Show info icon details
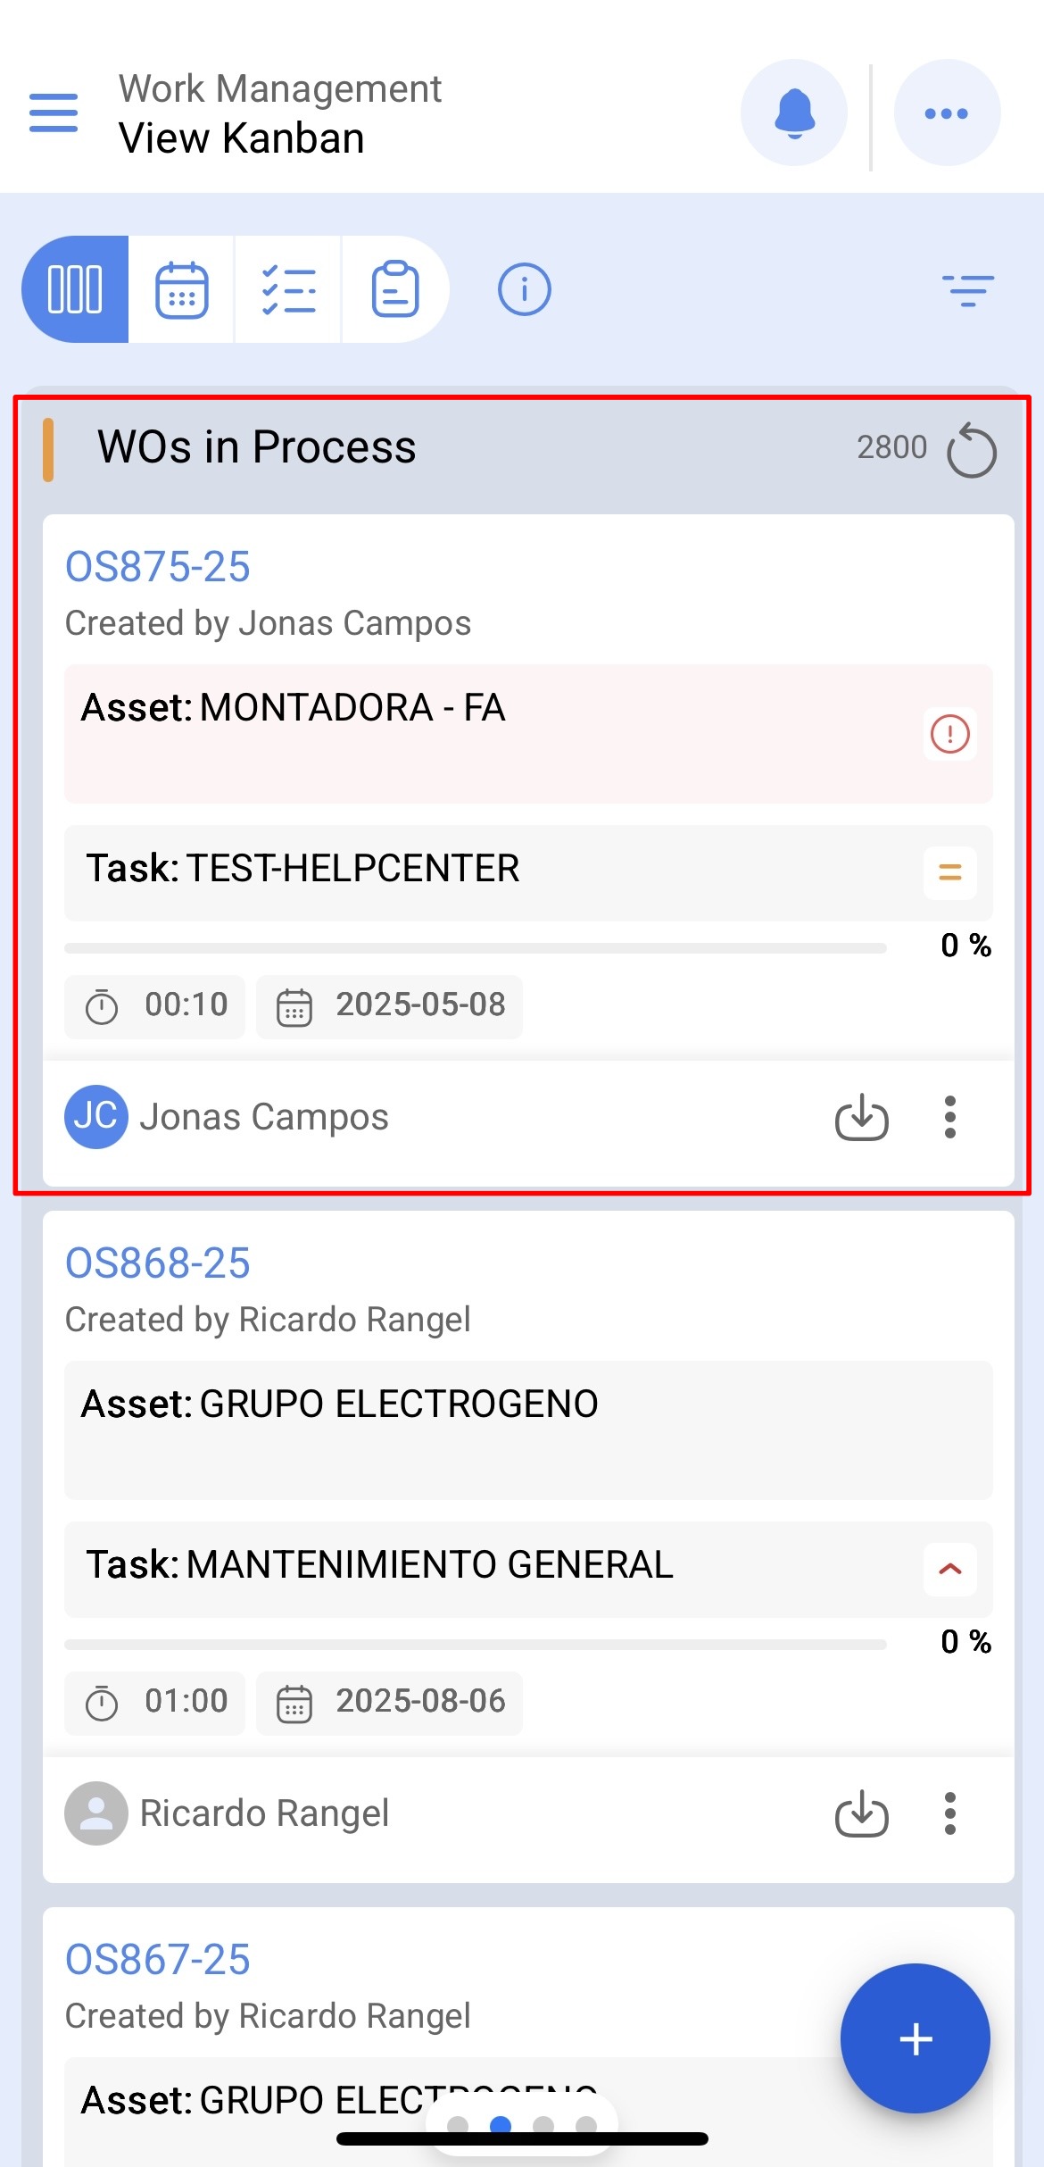The height and width of the screenshot is (2167, 1044). 524,289
